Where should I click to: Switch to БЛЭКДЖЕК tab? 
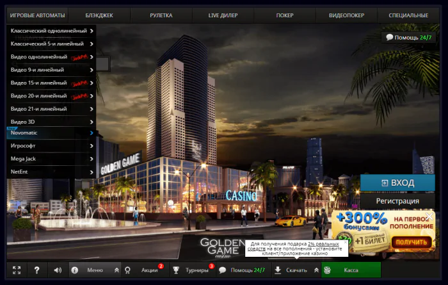pyautogui.click(x=99, y=15)
